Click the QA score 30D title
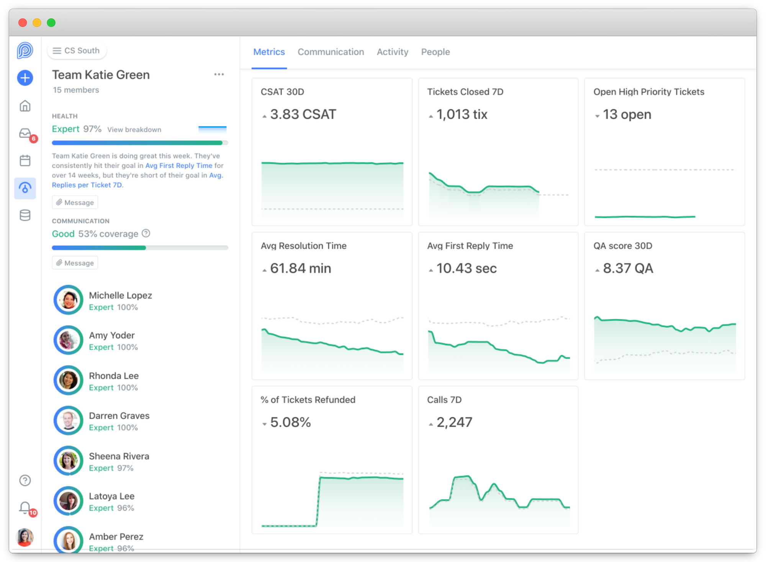This screenshot has width=766, height=562. pos(623,246)
